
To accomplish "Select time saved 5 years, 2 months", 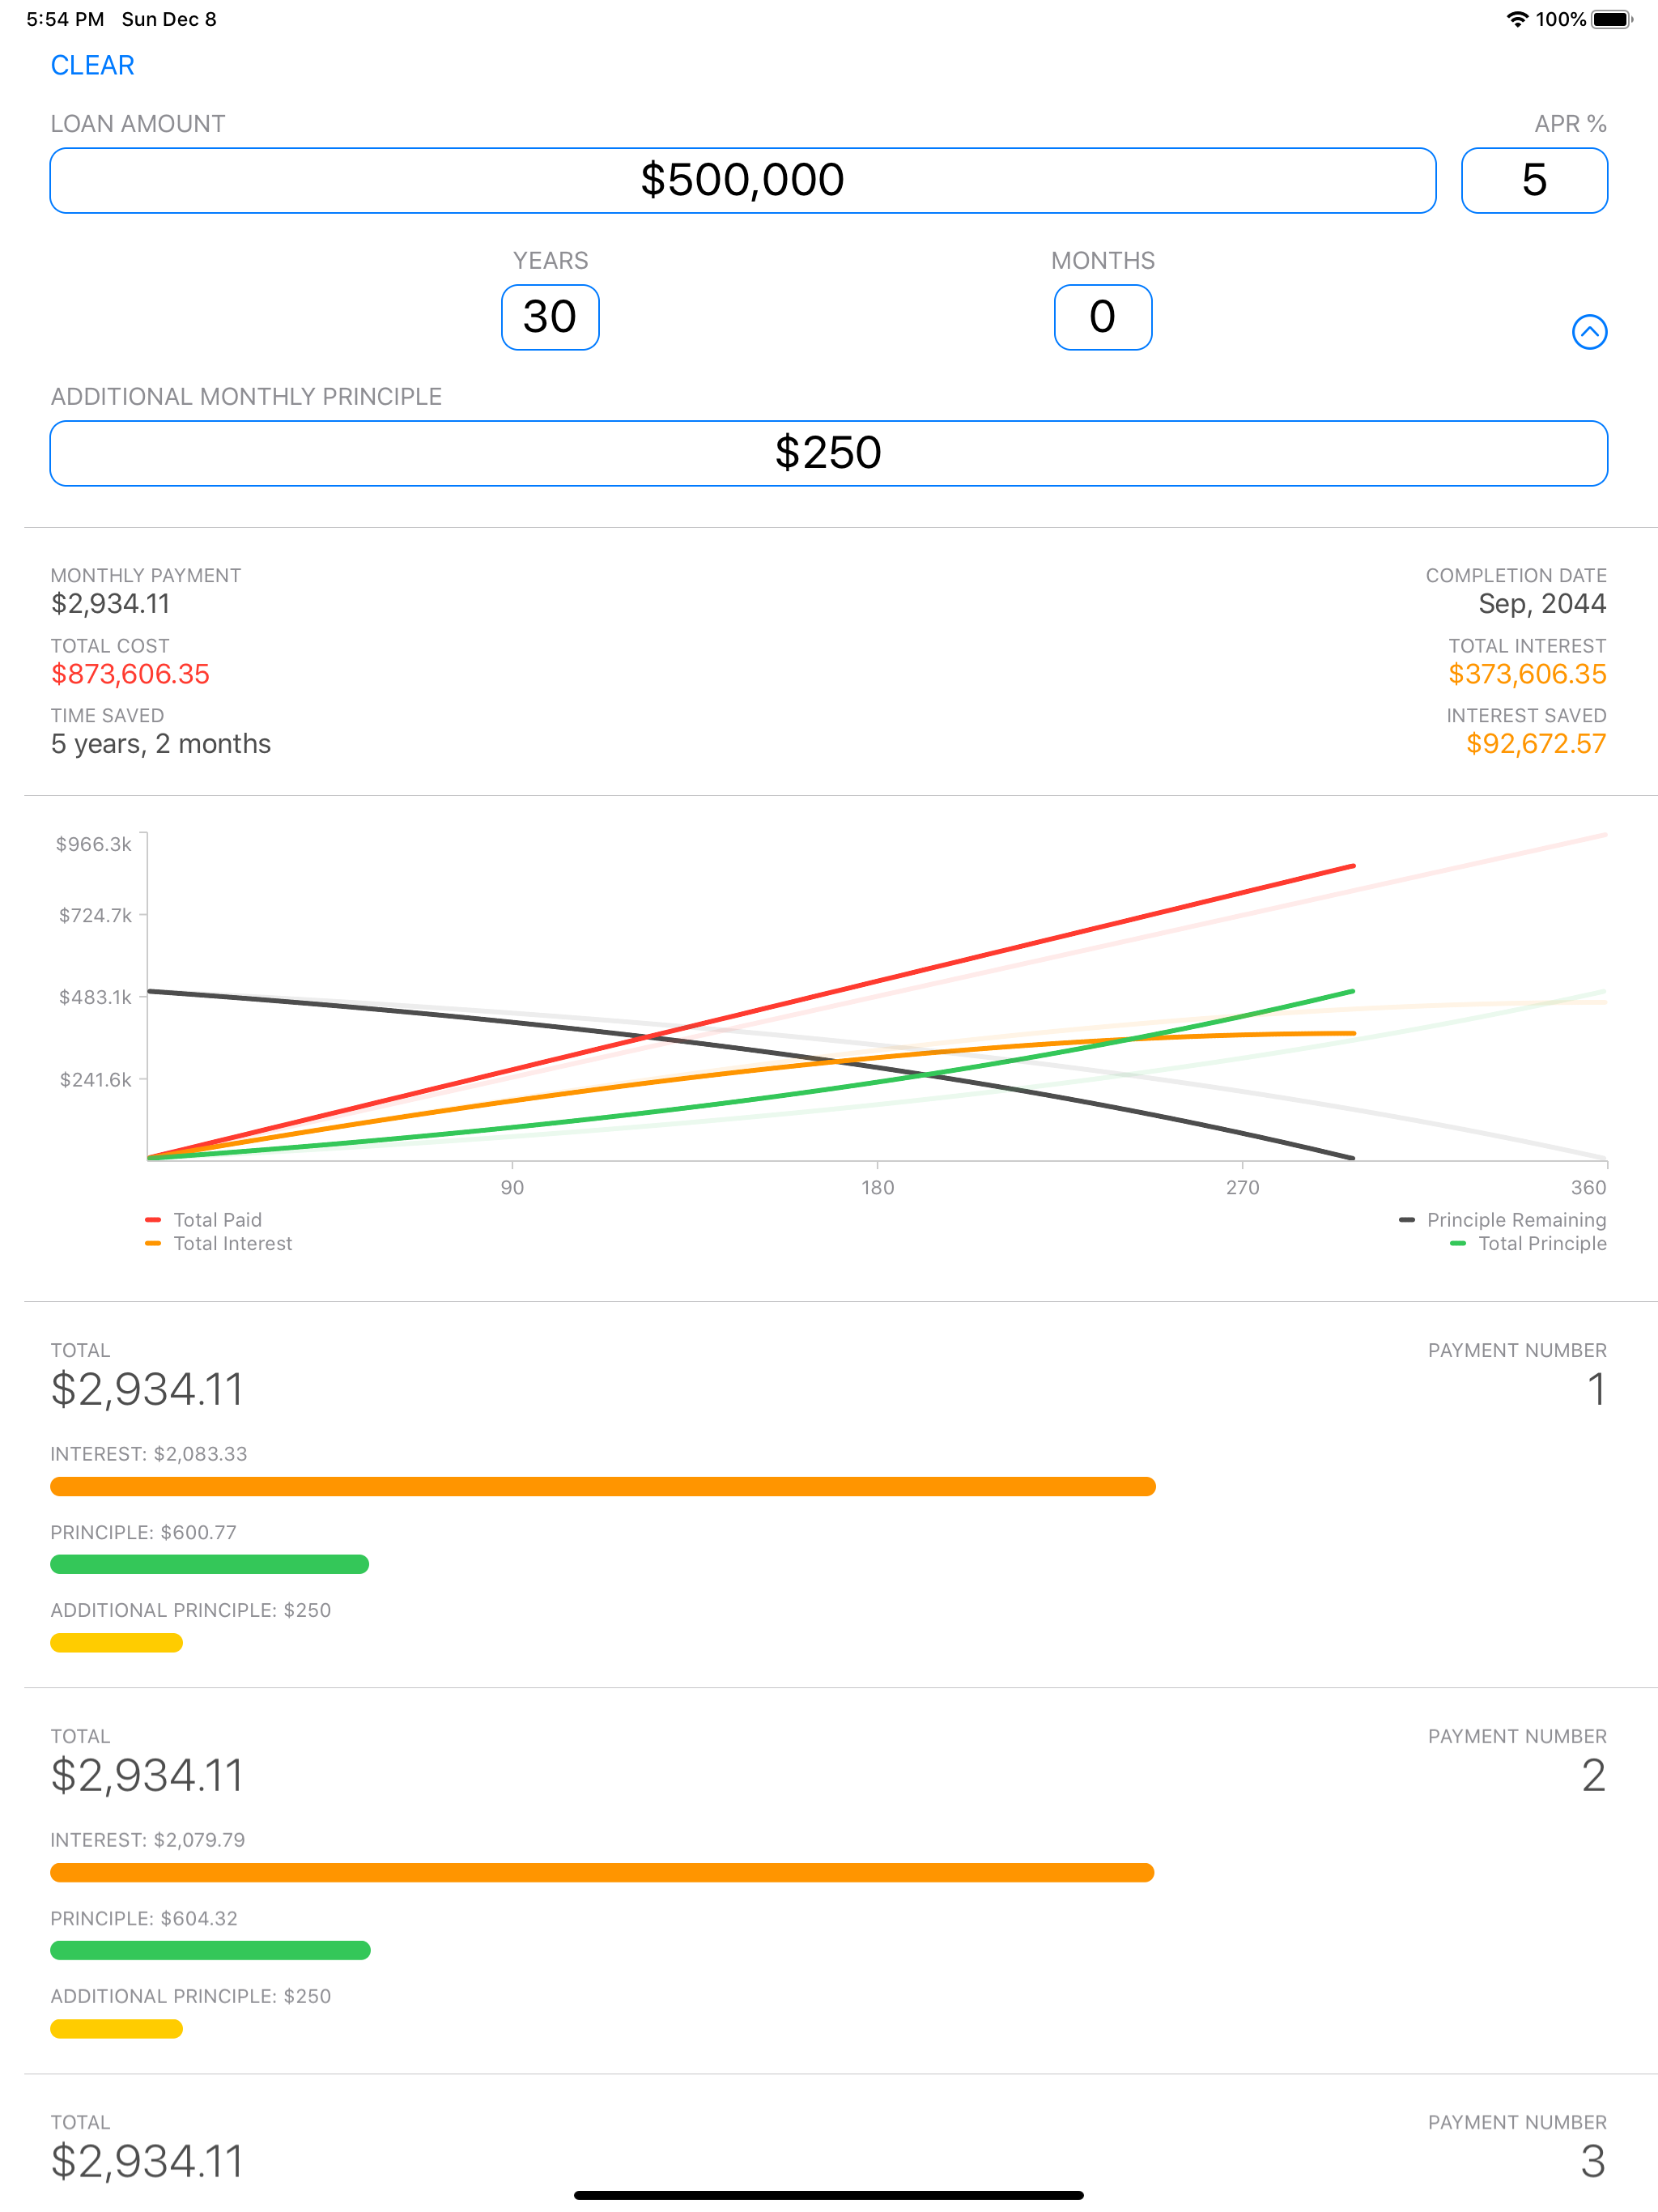I will click(x=161, y=744).
